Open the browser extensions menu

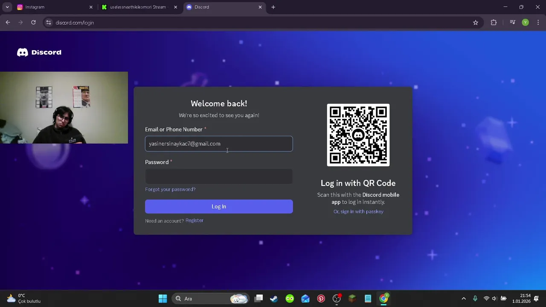coord(494,23)
